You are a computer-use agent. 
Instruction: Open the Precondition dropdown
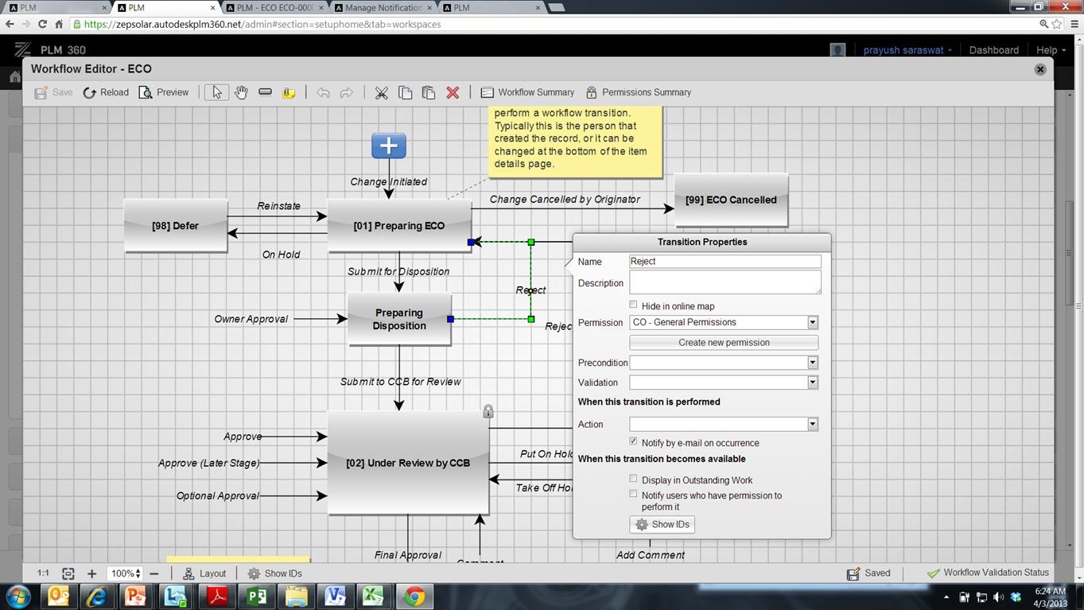[812, 362]
